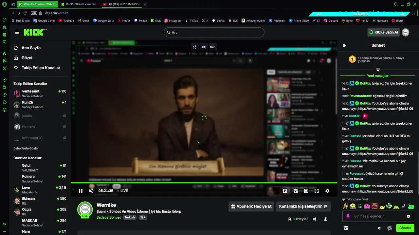Enable mini player mode
The width and height of the screenshot is (419, 235).
[x=285, y=191]
